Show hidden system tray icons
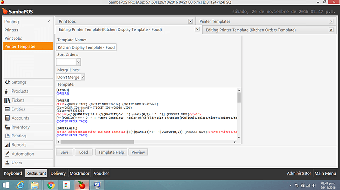Screen dimensions: 340x190 (x=290, y=186)
